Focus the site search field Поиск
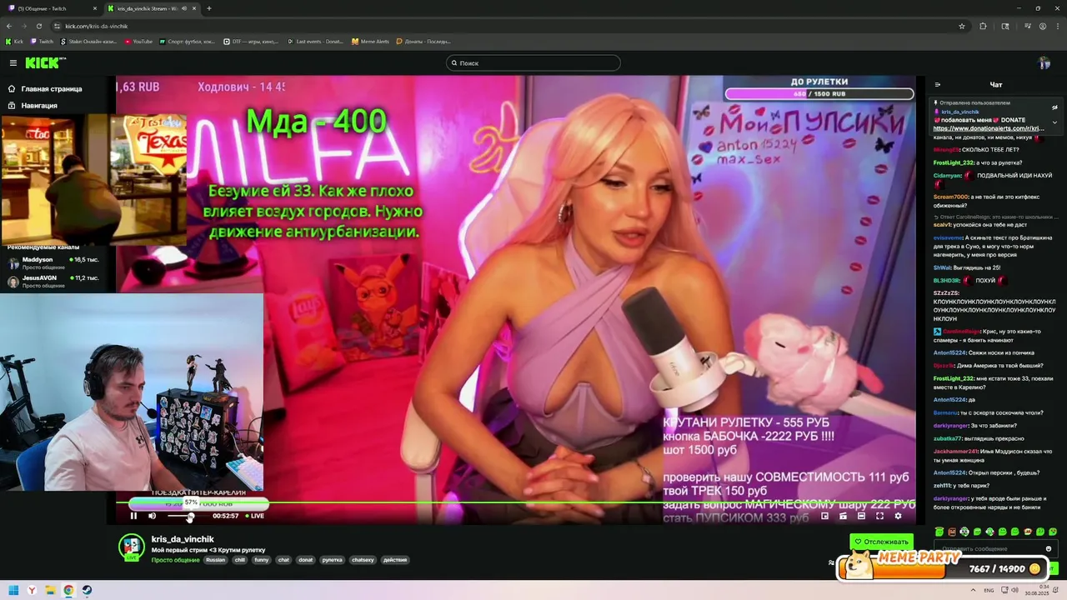This screenshot has height=600, width=1067. tap(533, 63)
